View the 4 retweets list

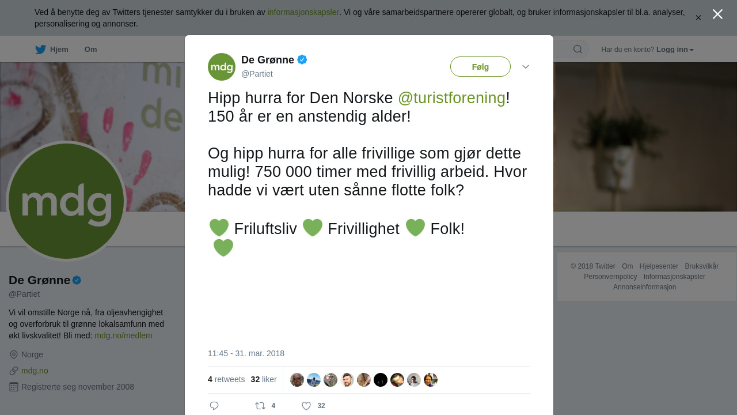tap(226, 379)
